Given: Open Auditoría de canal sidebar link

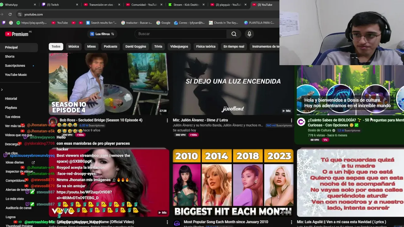Looking at the screenshot, I should (19, 208).
